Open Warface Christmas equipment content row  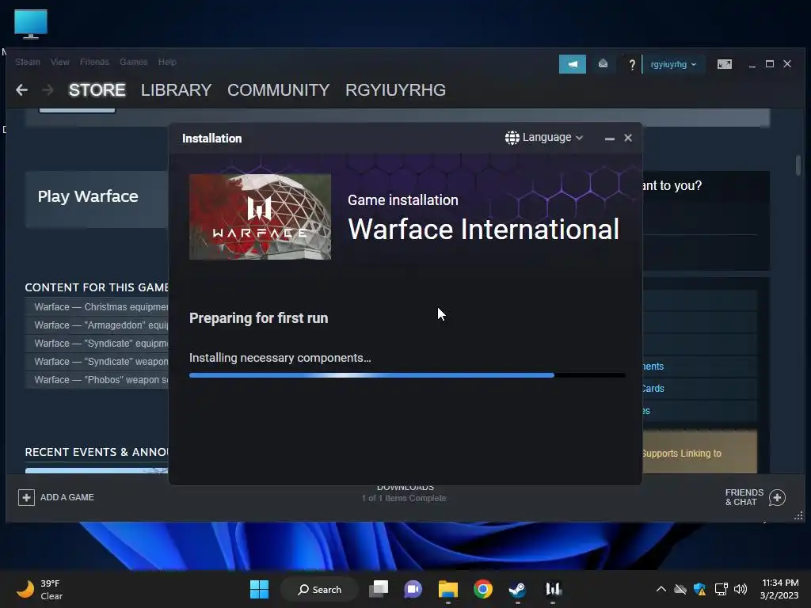point(97,307)
